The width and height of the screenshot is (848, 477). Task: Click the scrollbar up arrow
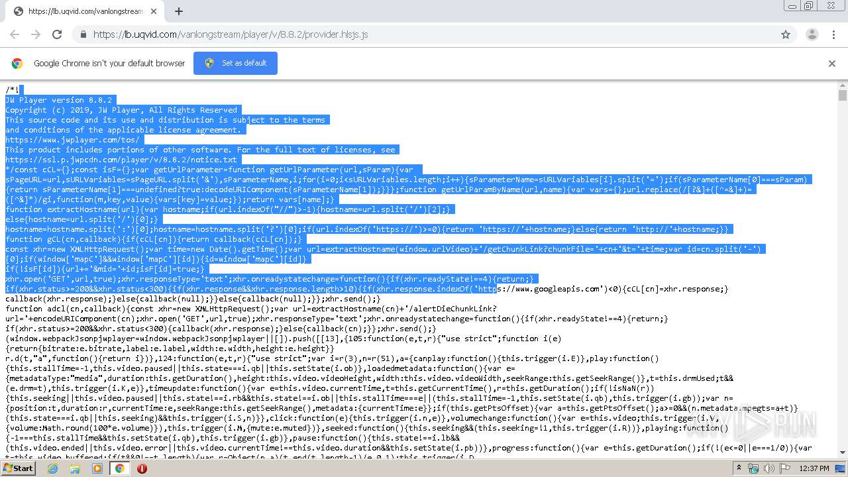pyautogui.click(x=843, y=85)
